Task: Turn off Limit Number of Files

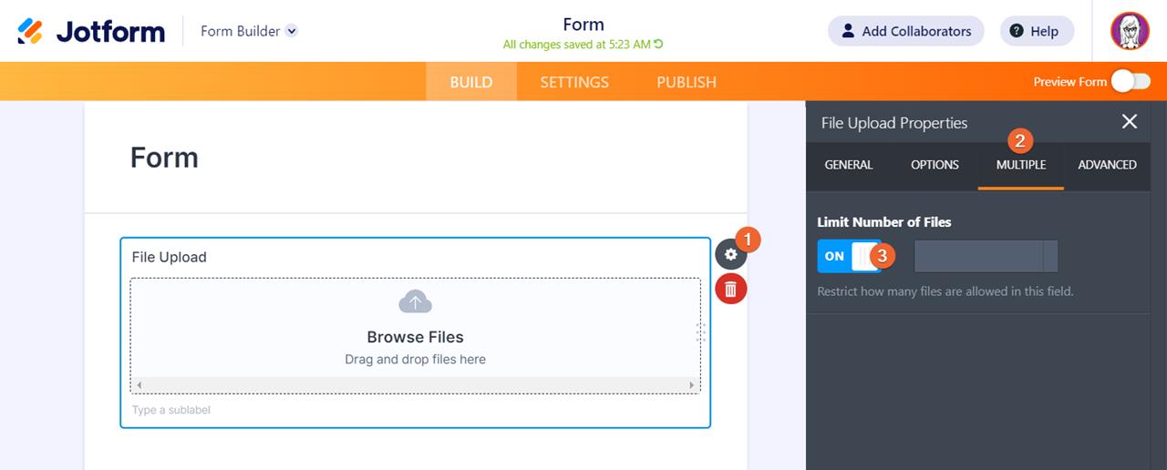Action: [849, 256]
